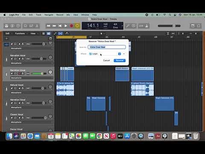Open the Mixer using the faders icon

(31, 26)
